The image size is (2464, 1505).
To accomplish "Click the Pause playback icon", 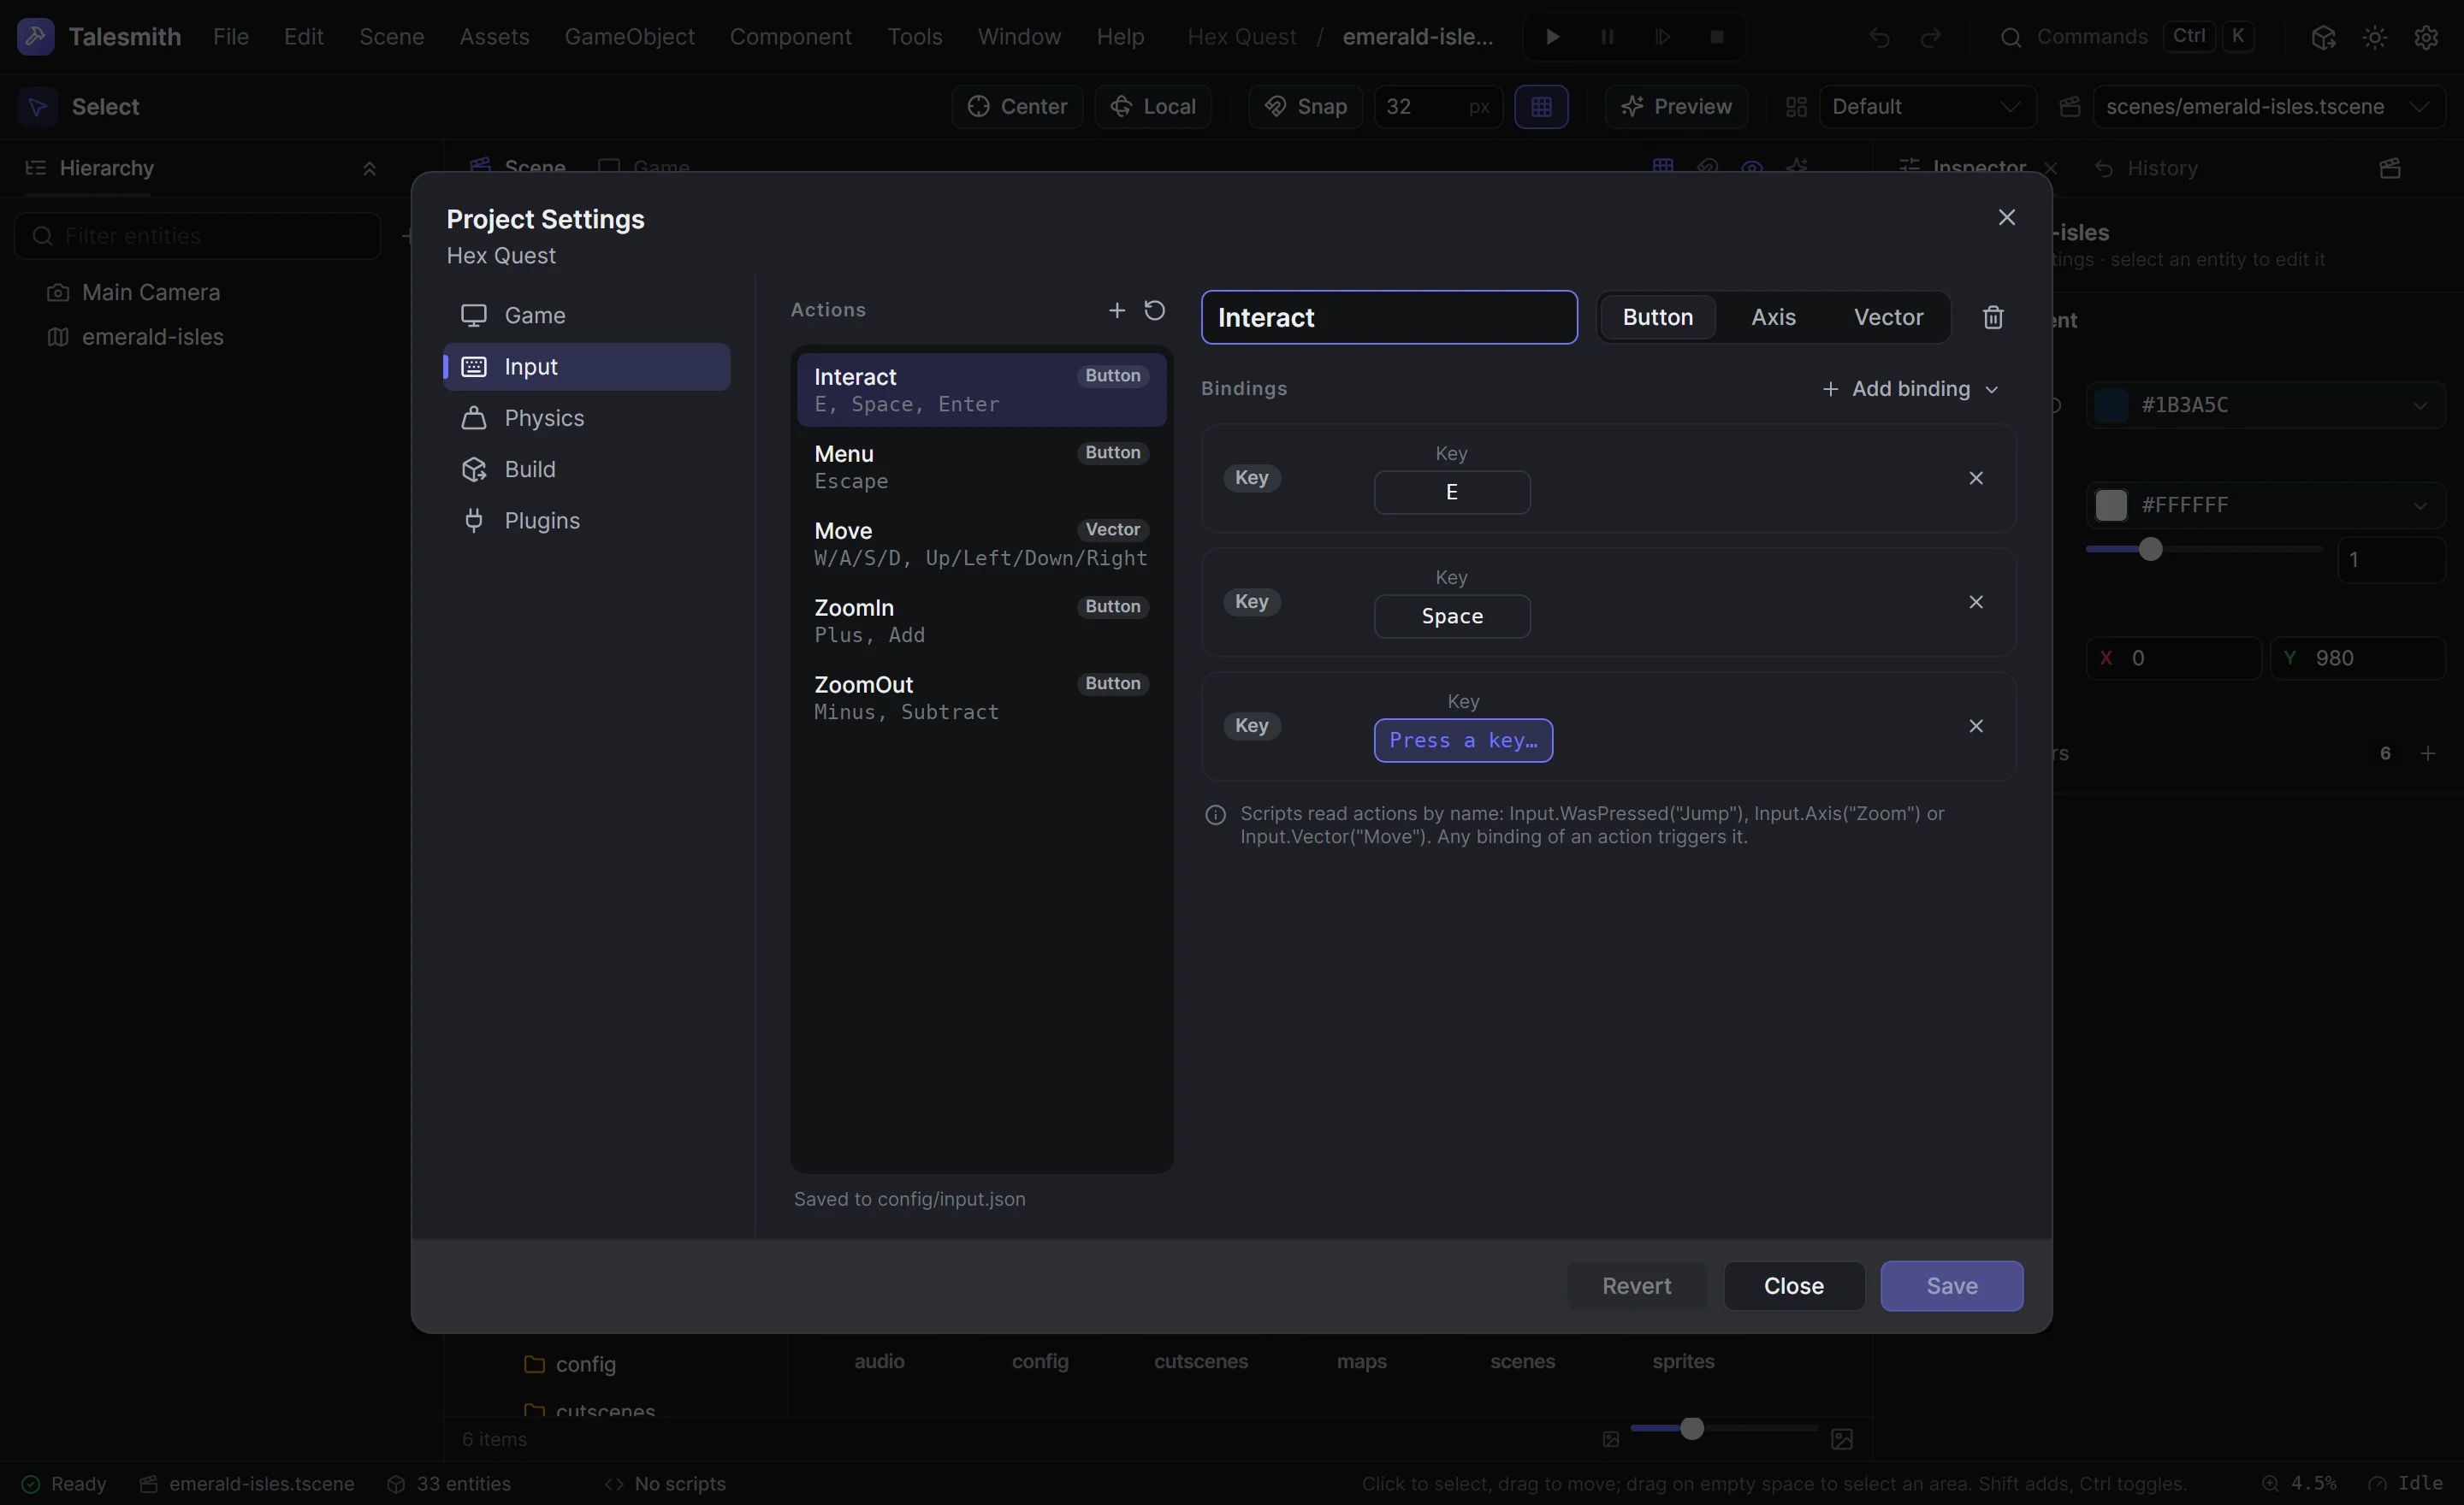I will click(1607, 37).
